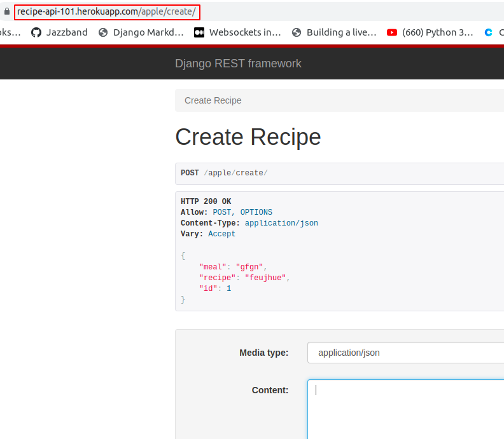Select the browser address bar URL
The width and height of the screenshot is (504, 439).
click(x=106, y=11)
